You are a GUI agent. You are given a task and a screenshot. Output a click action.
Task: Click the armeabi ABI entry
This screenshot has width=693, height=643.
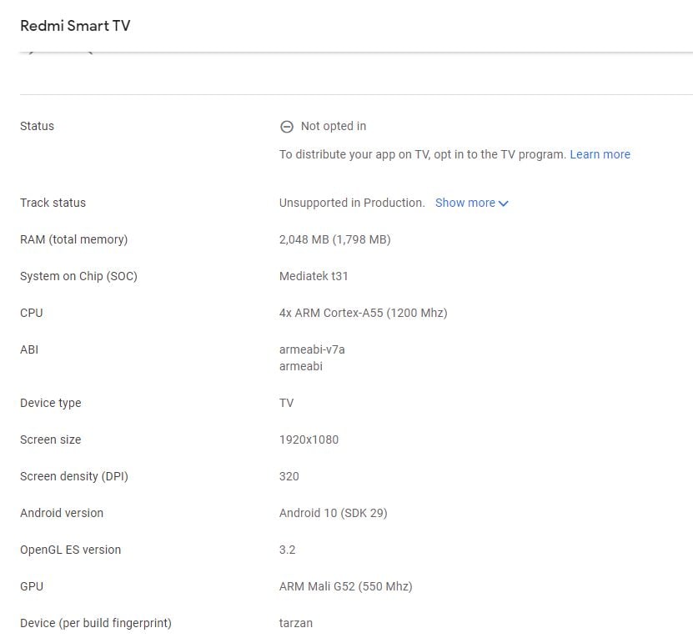click(x=300, y=366)
